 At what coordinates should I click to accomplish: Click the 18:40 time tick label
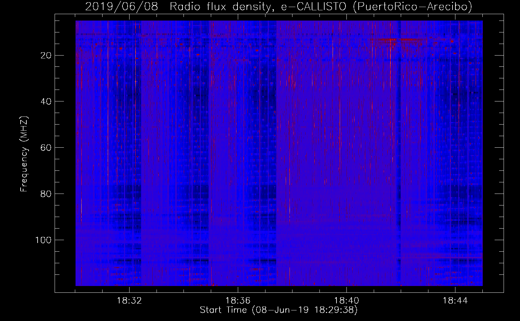click(x=346, y=301)
